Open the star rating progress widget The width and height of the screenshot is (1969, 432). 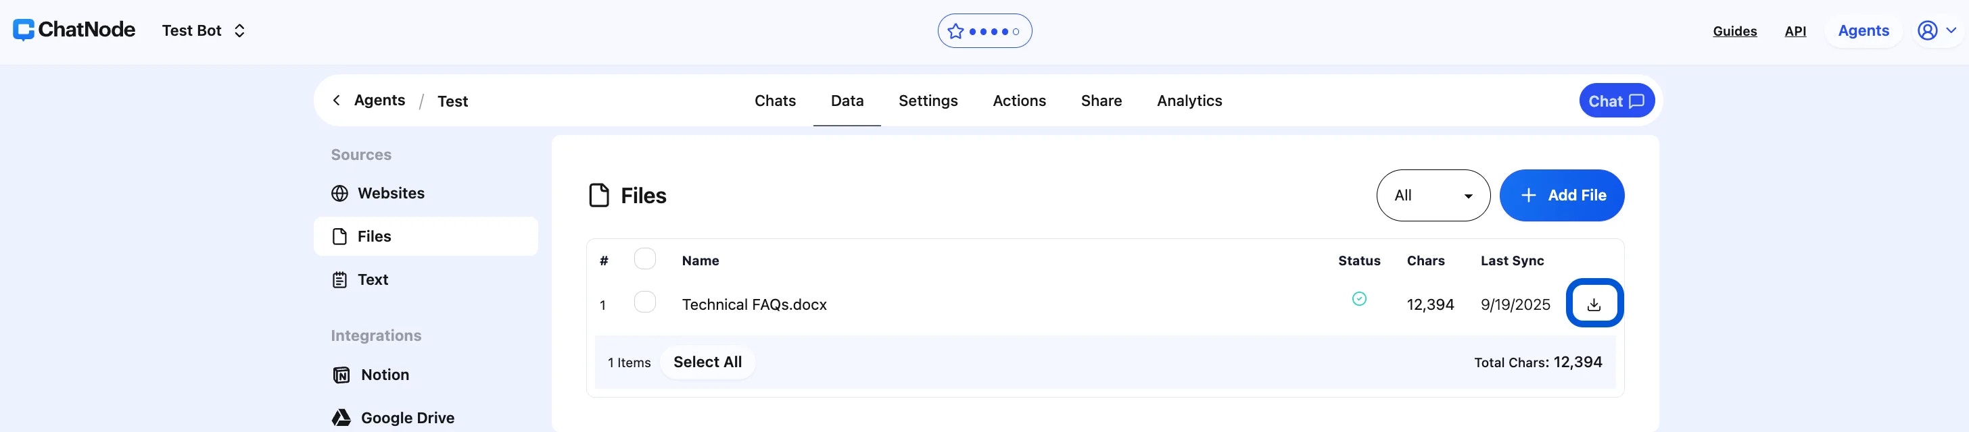tap(984, 31)
